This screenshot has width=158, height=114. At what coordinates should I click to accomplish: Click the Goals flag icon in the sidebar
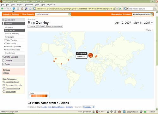(3, 64)
